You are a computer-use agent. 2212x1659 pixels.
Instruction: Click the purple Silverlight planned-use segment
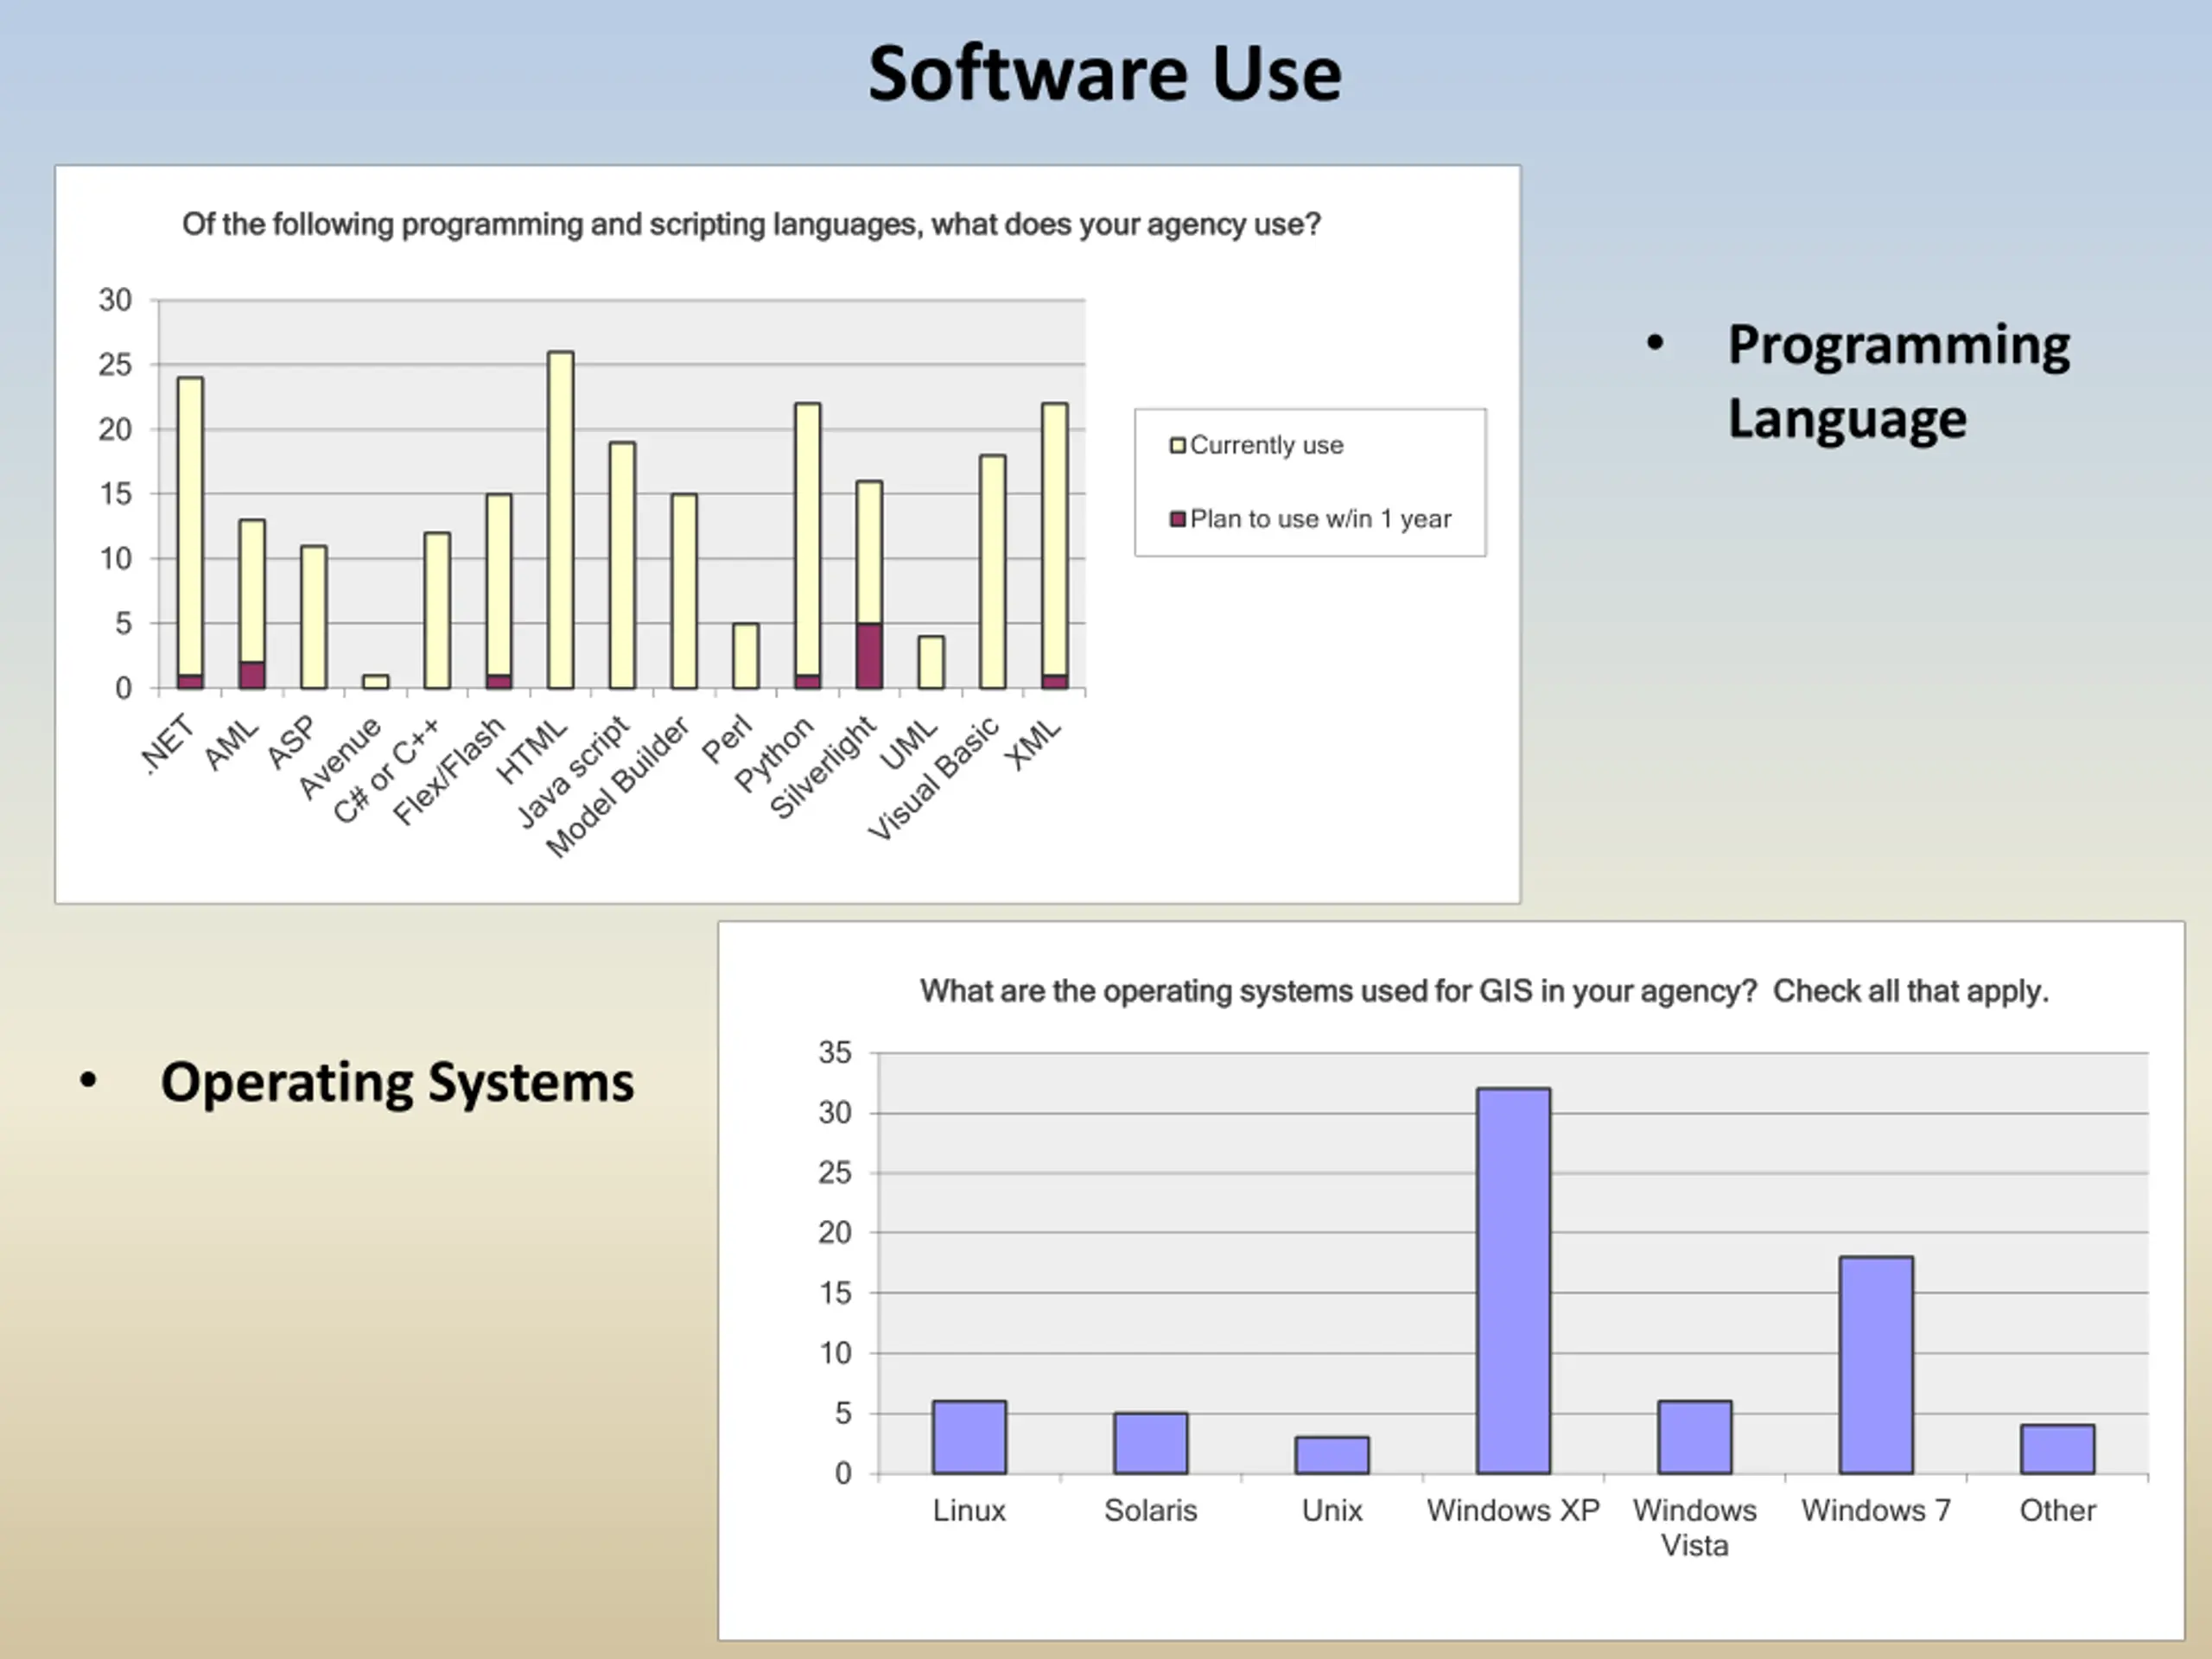coord(870,656)
